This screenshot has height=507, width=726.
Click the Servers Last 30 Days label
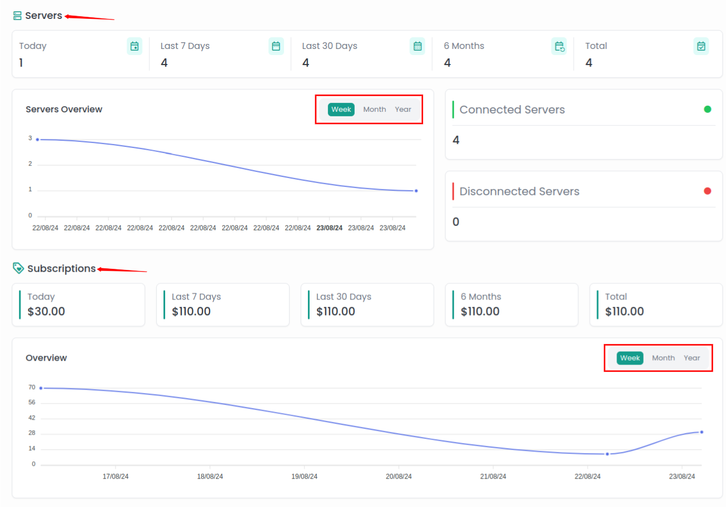330,46
